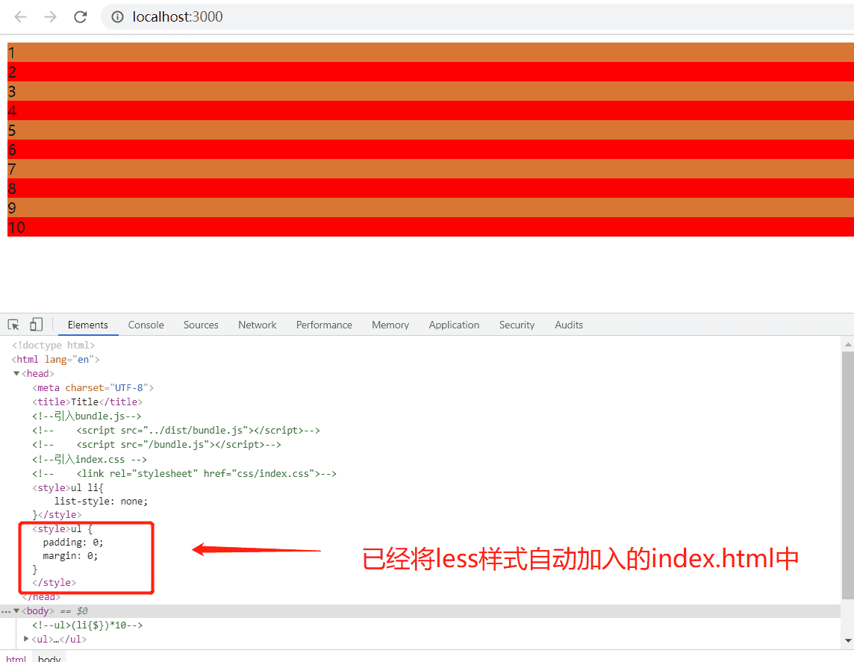
Task: Click list item 4 in the page
Action: (x=430, y=110)
